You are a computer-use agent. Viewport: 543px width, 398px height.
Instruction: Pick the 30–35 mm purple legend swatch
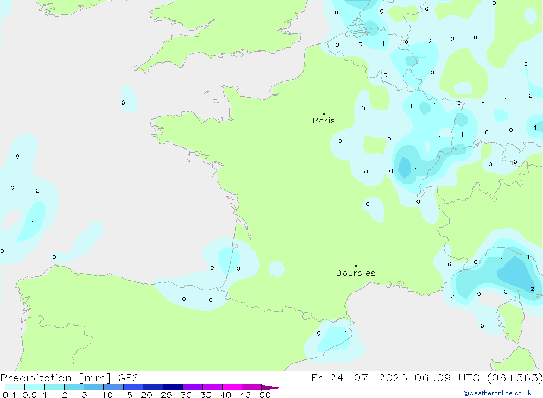coord(192,387)
